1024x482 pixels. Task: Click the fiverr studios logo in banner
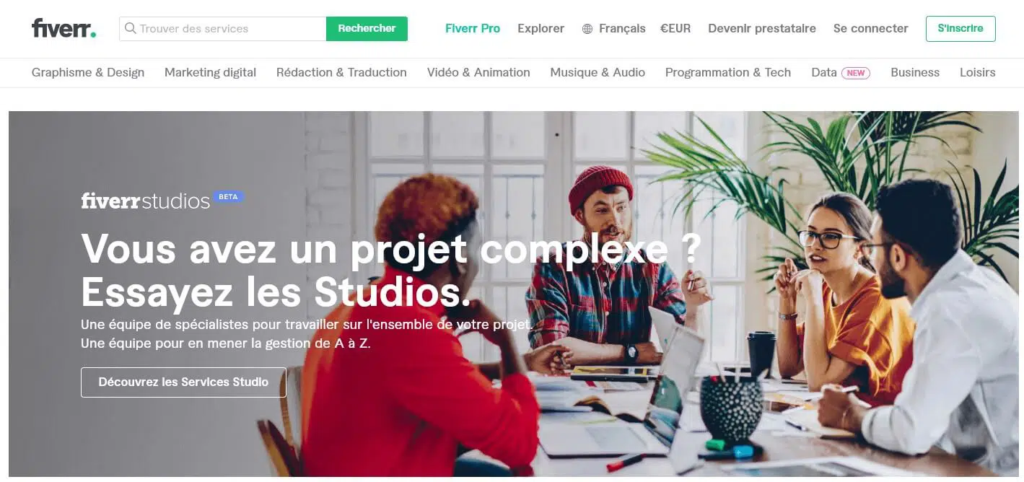click(146, 201)
